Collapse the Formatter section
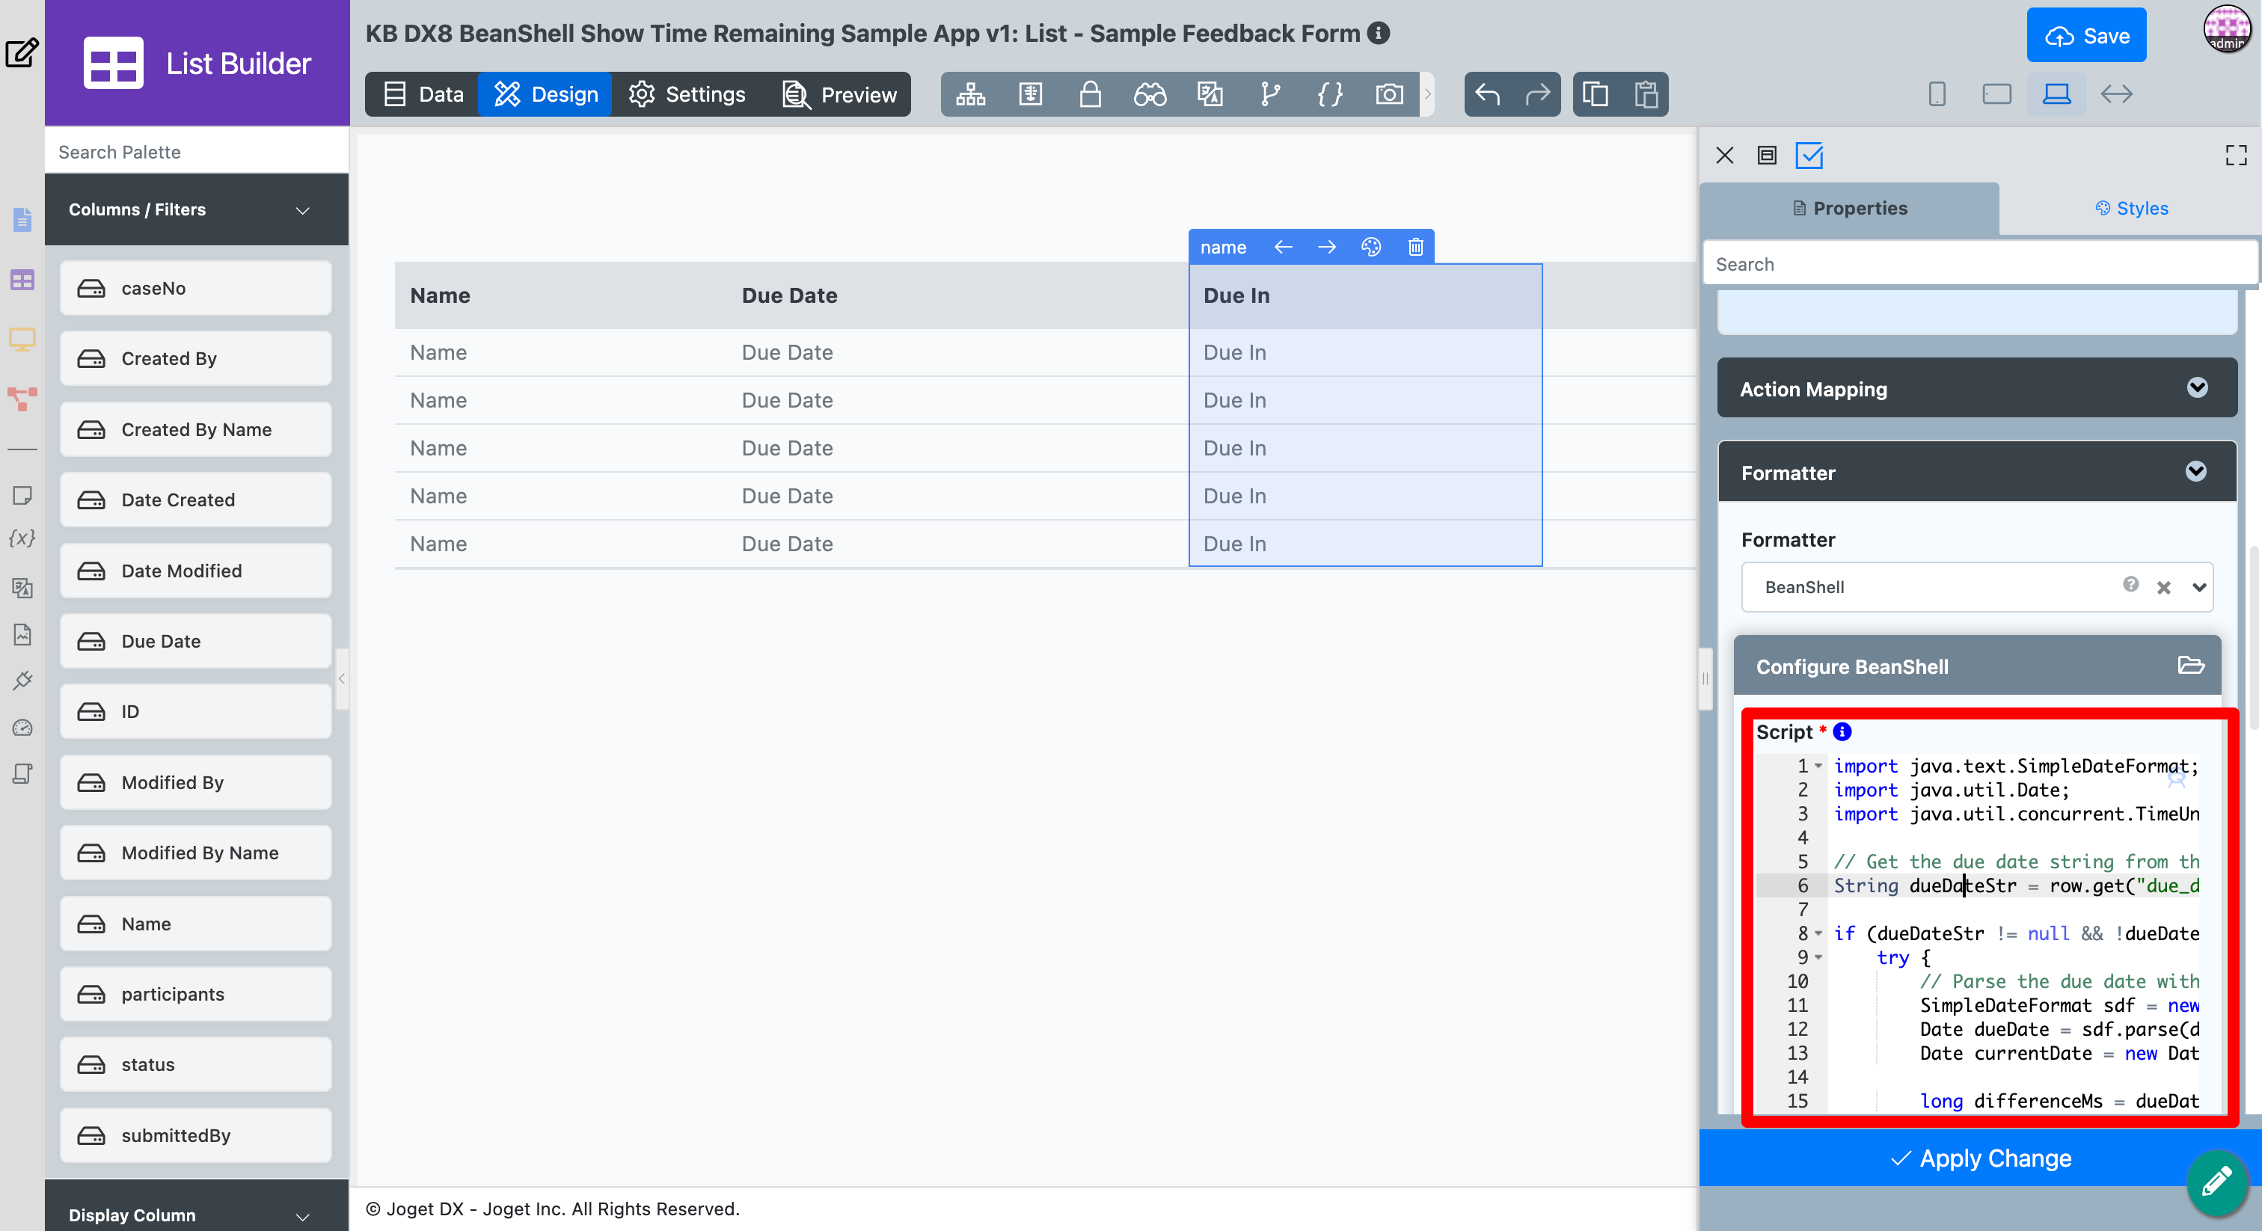 pos(2195,471)
